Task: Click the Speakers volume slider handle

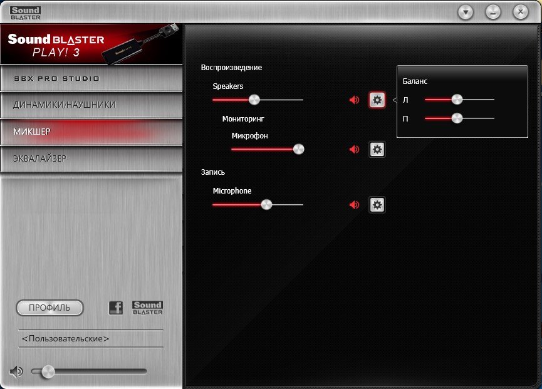Action: (254, 100)
